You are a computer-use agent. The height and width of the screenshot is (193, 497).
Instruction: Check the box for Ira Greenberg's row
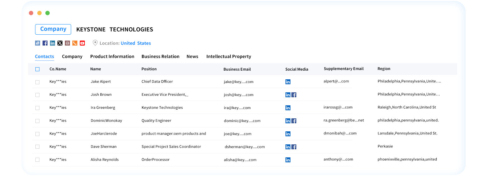[38, 108]
